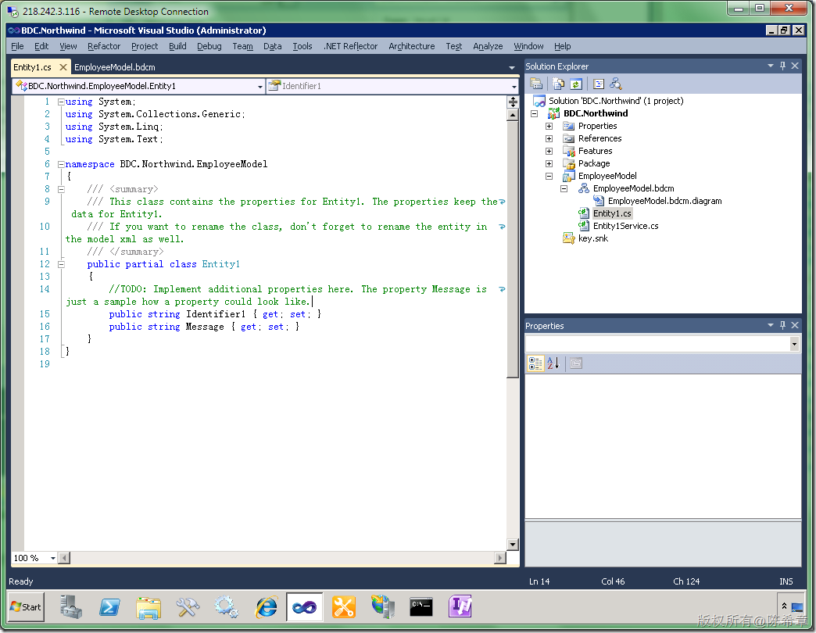Viewport: 816px width, 633px height.
Task: Open the Analyze menu
Action: (488, 46)
